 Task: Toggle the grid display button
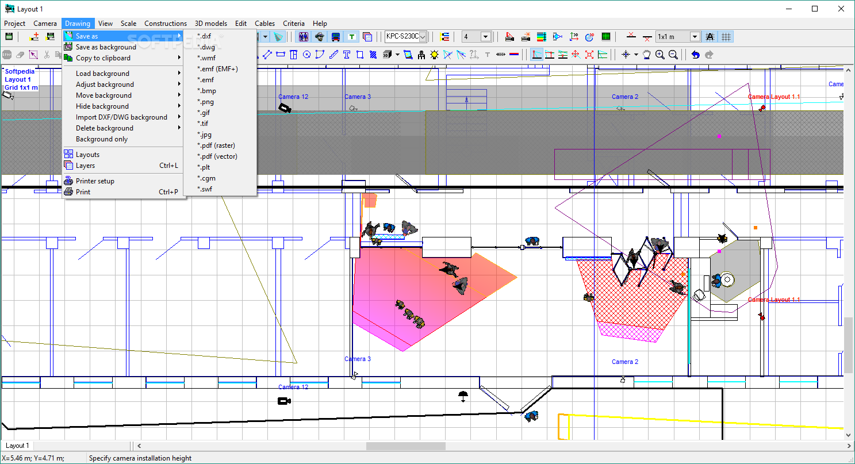tap(726, 37)
